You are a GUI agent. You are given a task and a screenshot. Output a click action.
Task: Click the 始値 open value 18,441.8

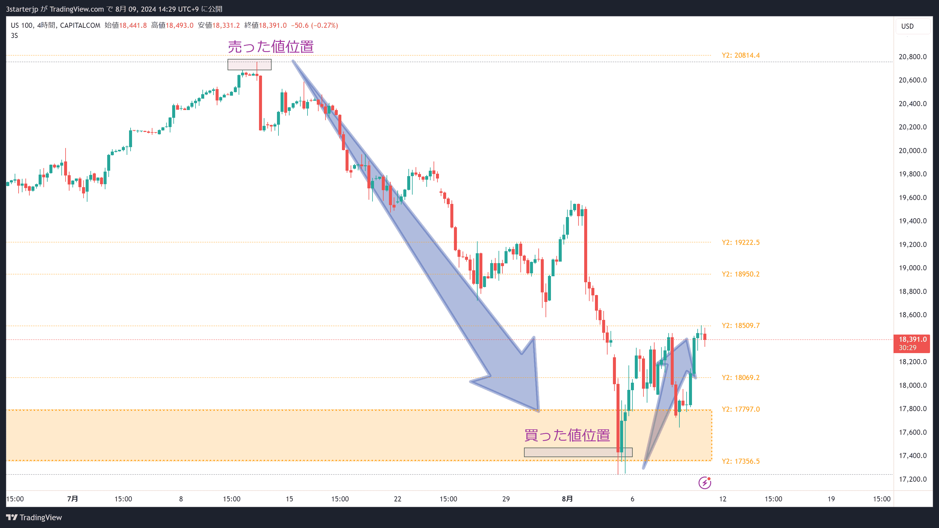pyautogui.click(x=133, y=25)
